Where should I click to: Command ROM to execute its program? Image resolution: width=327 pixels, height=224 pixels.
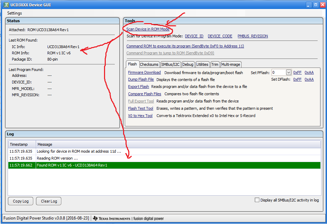[x=185, y=46]
